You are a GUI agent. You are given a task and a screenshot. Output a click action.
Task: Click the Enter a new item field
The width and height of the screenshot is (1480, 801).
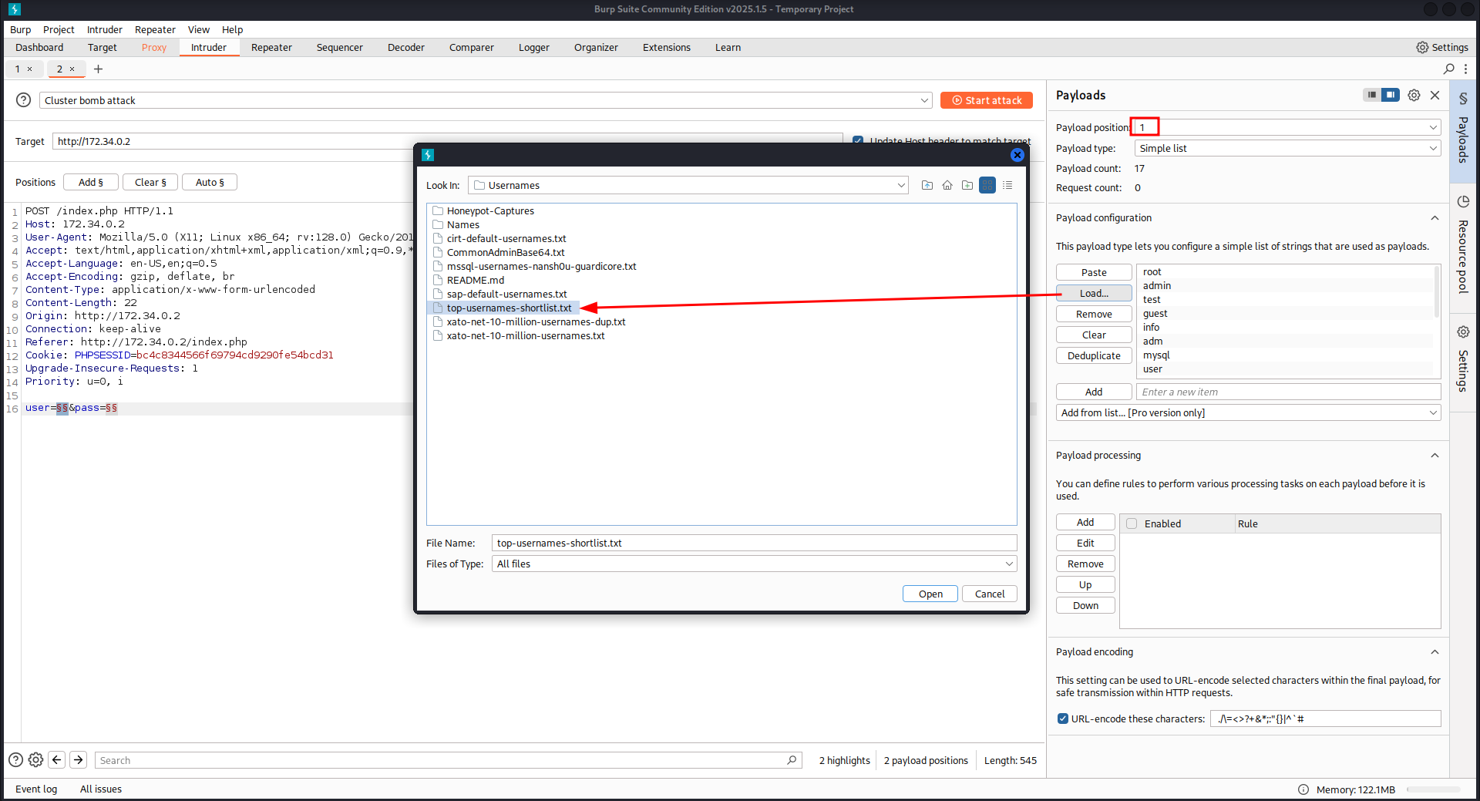coord(1288,392)
